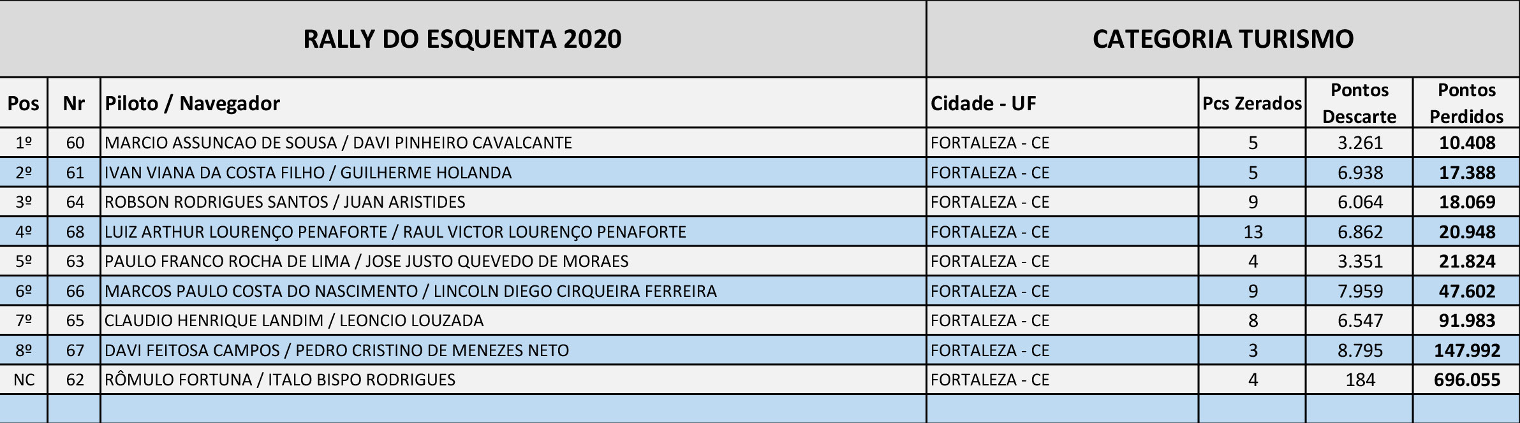Click the Pontos Perdidos column header
Viewport: 1520px width, 423px height.
click(1466, 103)
